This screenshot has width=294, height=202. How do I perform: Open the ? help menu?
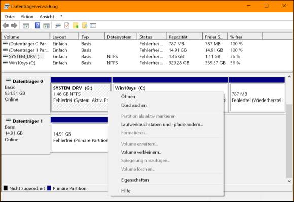click(61, 17)
